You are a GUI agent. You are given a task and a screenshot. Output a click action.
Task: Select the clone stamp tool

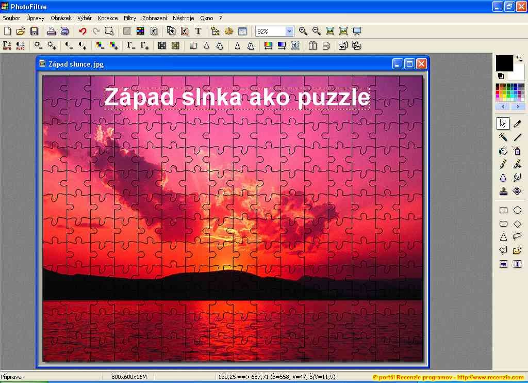[x=503, y=191]
